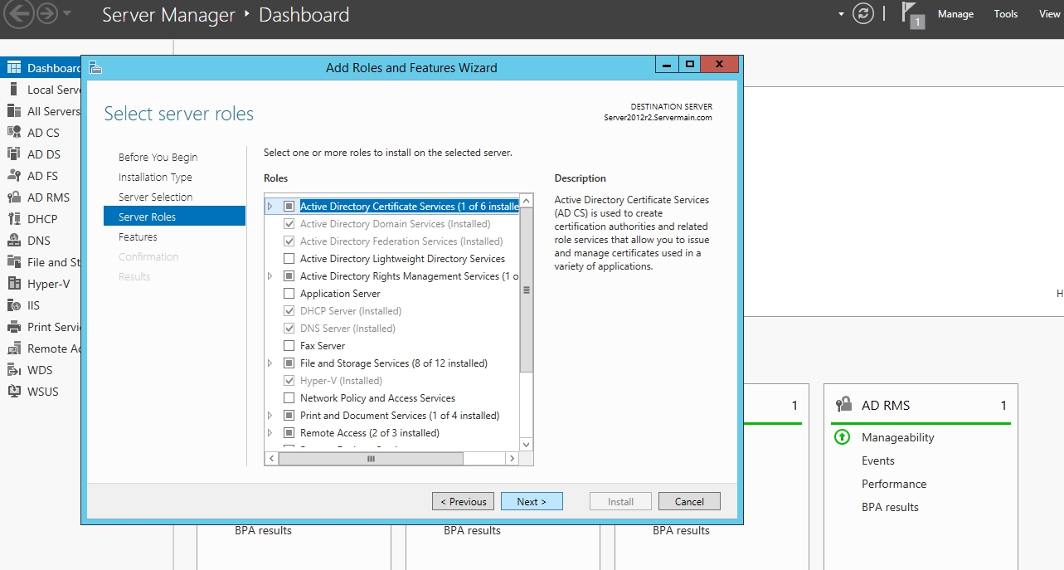Open the address bar dropdown next to refresh
Screen dimensions: 1064x570
pos(842,14)
